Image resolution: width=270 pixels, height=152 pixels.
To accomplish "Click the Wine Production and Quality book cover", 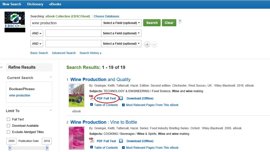I will pyautogui.click(x=77, y=95).
